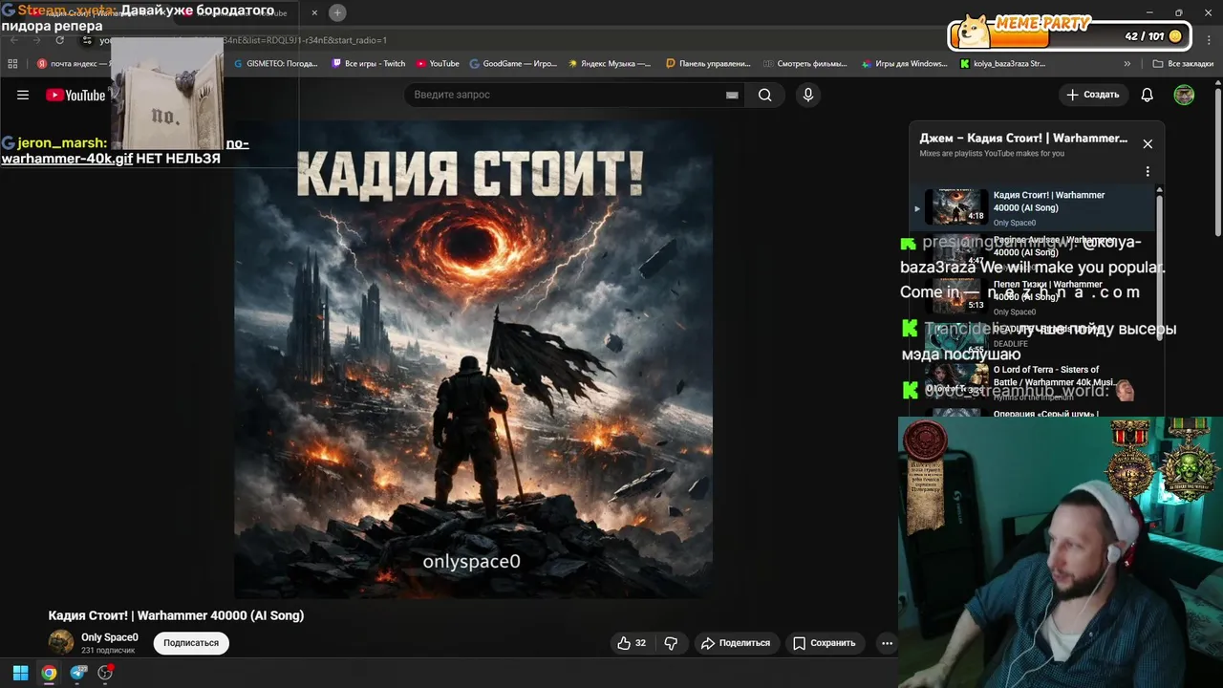Open the mix playlist three-dot options
Screen dimensions: 1223x688
pos(1148,171)
